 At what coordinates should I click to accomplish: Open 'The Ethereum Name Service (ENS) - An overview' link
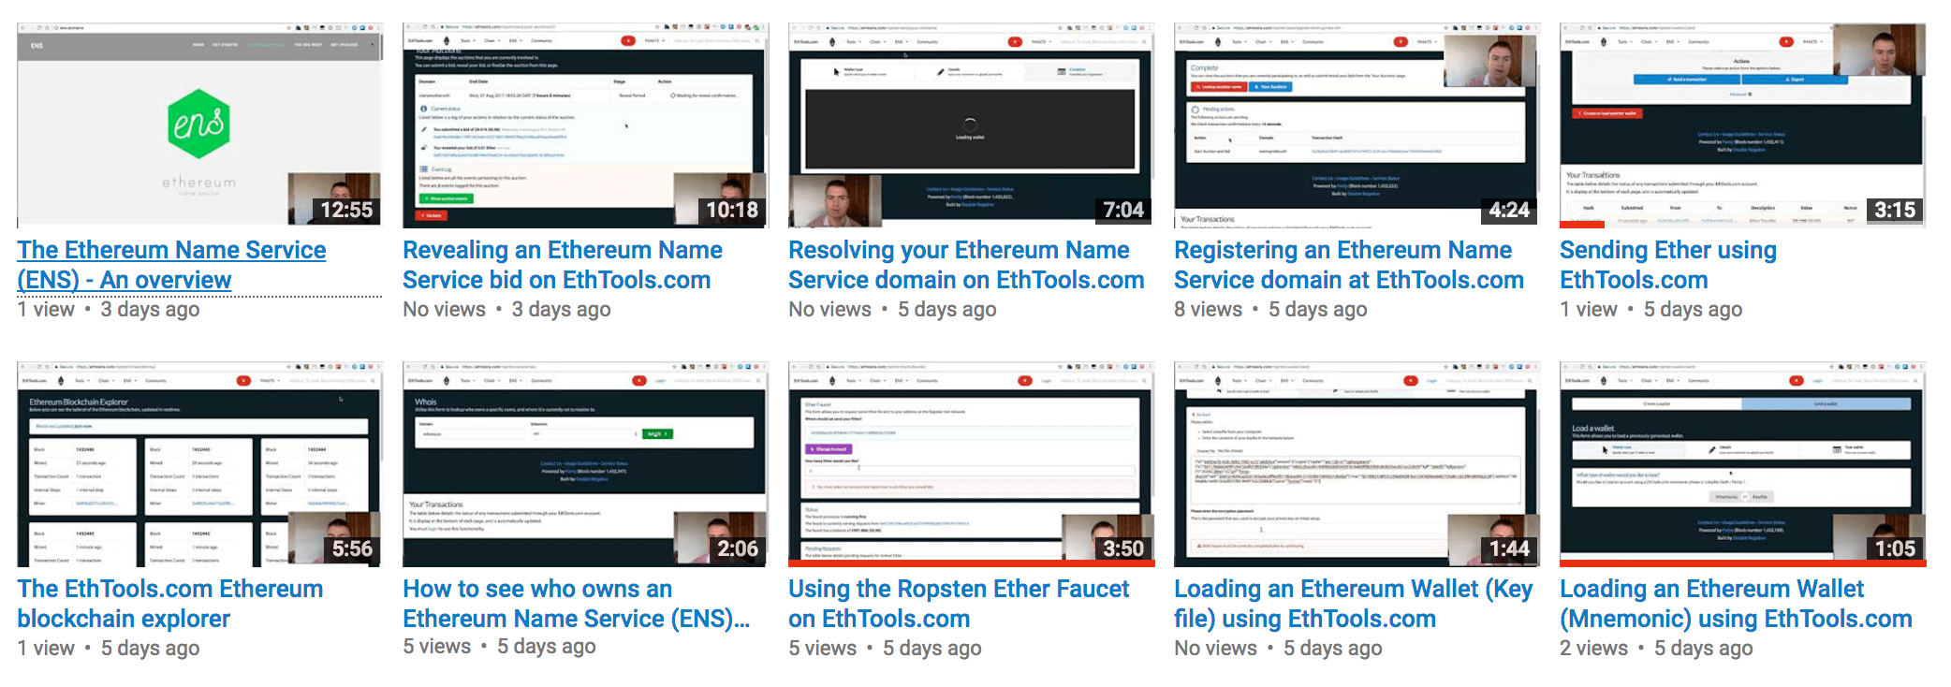pyautogui.click(x=171, y=265)
